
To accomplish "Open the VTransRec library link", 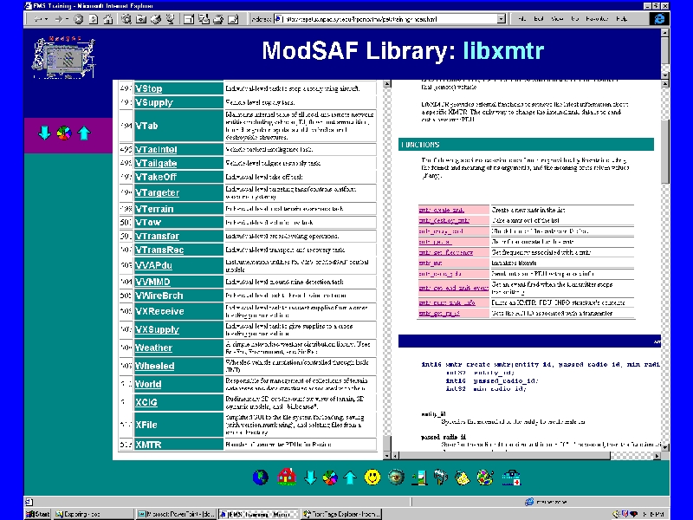I will [159, 250].
